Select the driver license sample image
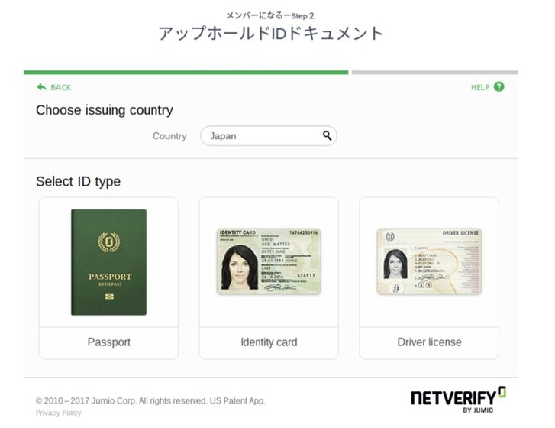 [x=429, y=261]
